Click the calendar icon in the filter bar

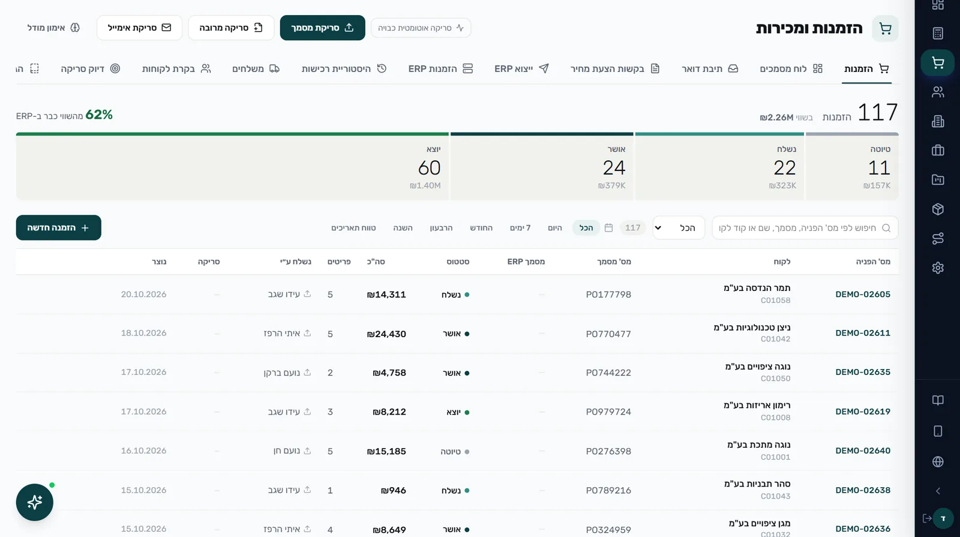pyautogui.click(x=608, y=228)
